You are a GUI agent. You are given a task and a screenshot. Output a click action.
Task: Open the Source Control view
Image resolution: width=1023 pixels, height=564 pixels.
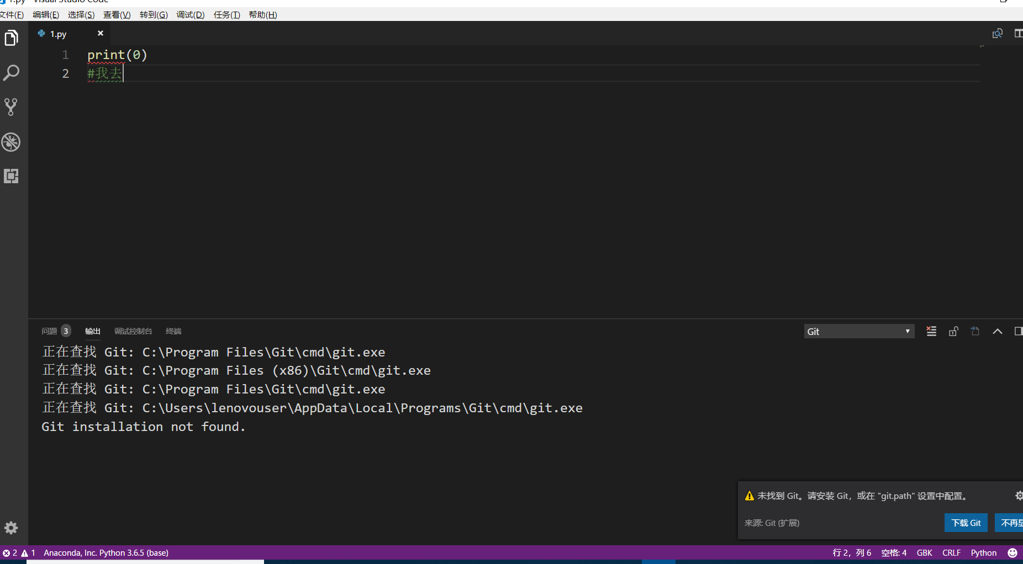click(11, 107)
